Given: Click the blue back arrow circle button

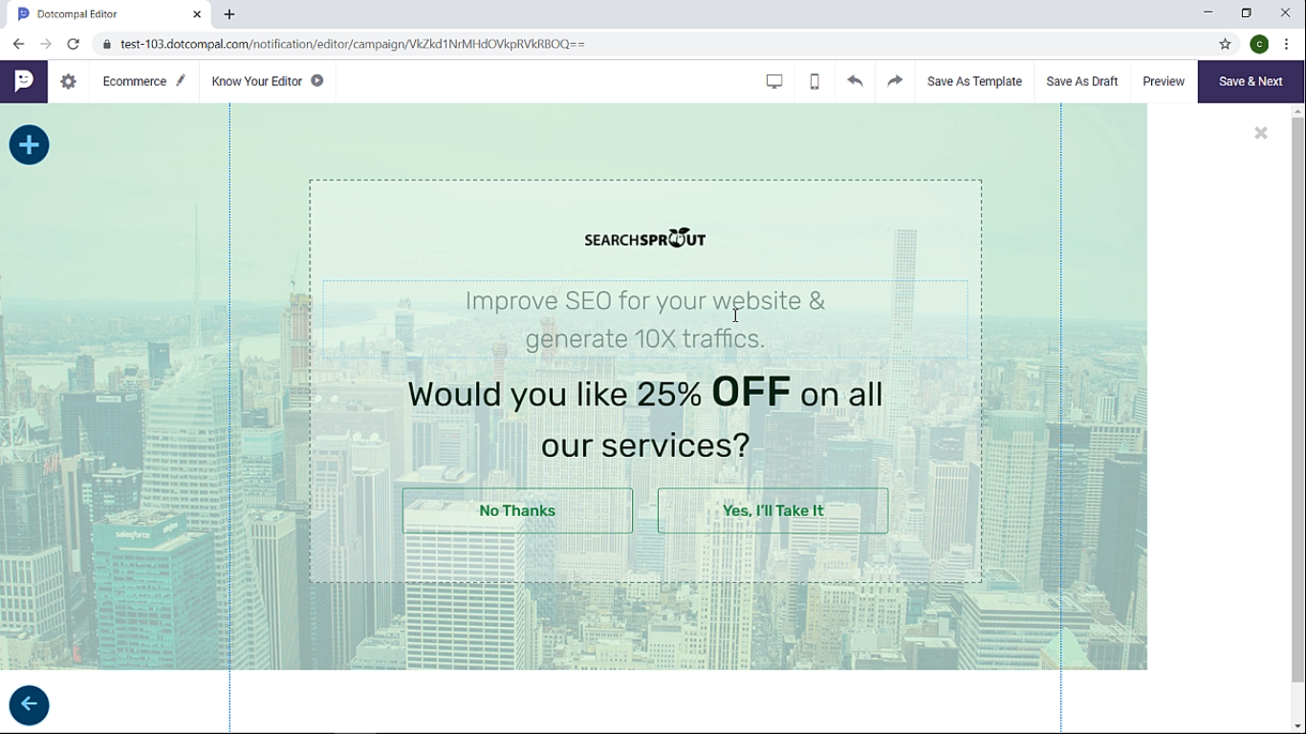Looking at the screenshot, I should click(29, 705).
